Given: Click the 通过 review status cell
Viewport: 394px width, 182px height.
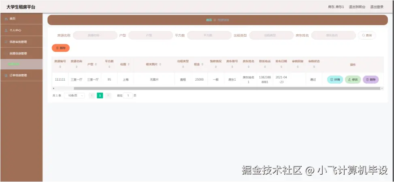Looking at the screenshot, I should [313, 79].
